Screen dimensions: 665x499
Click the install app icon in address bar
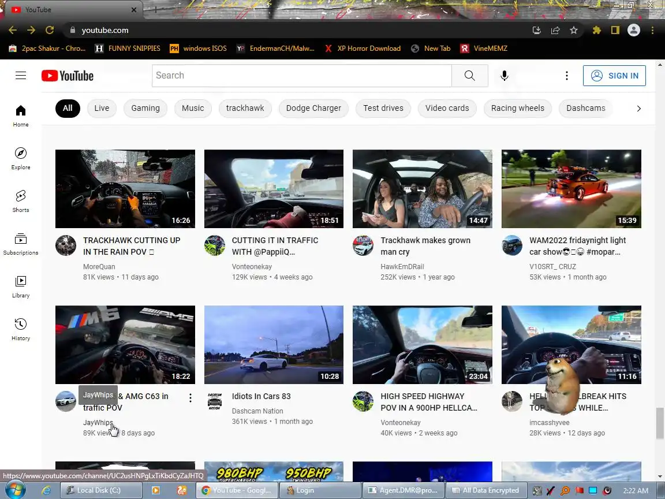click(x=536, y=30)
